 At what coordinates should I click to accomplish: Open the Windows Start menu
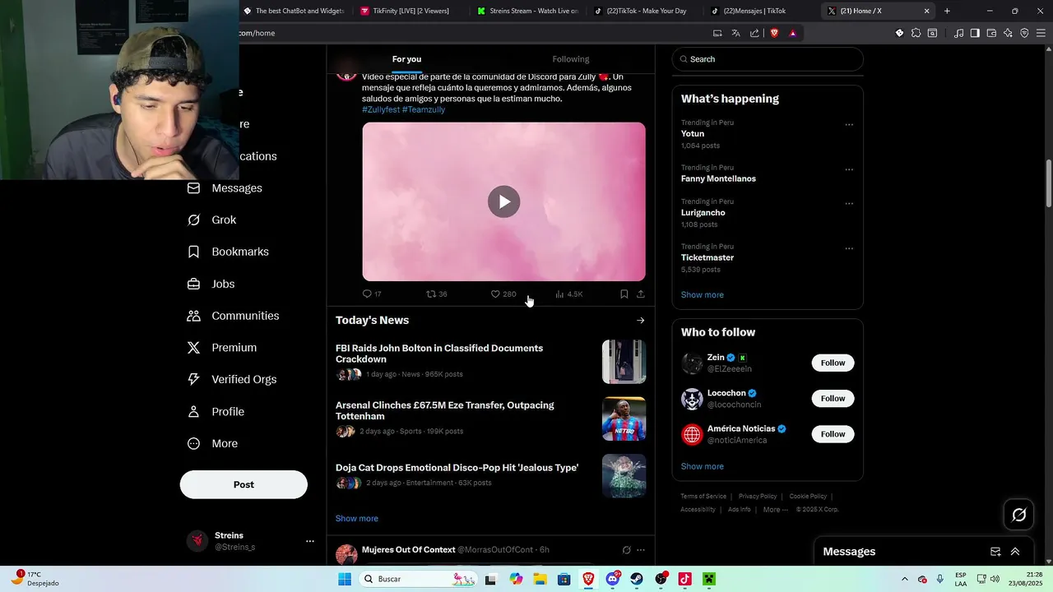click(345, 579)
